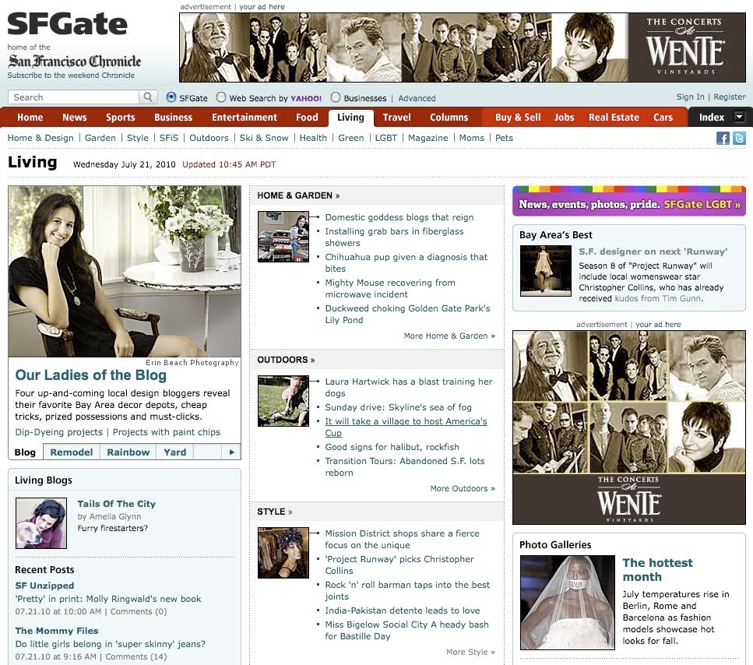This screenshot has width=753, height=665.
Task: Open Style section woman thumbnail
Action: click(x=283, y=553)
